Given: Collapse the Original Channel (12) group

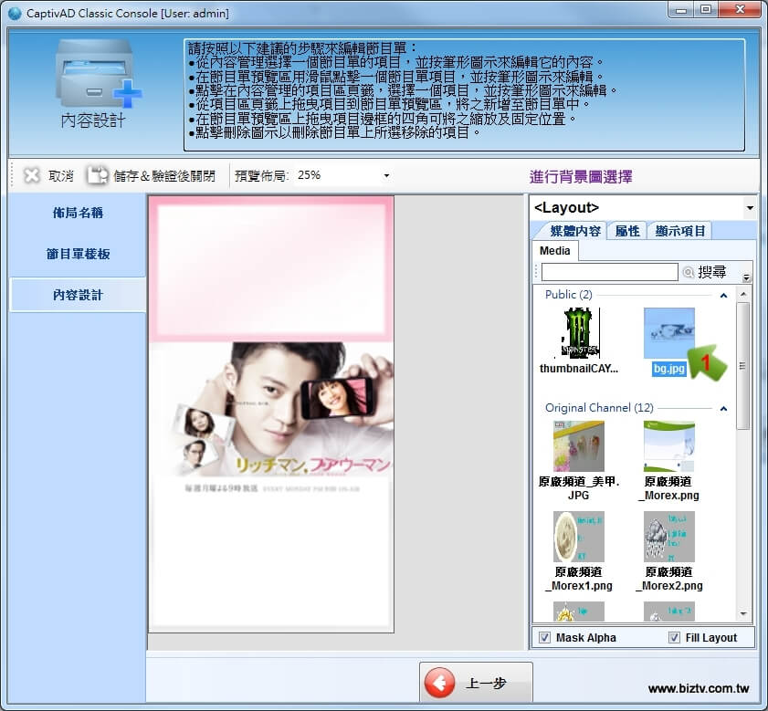Looking at the screenshot, I should [724, 408].
